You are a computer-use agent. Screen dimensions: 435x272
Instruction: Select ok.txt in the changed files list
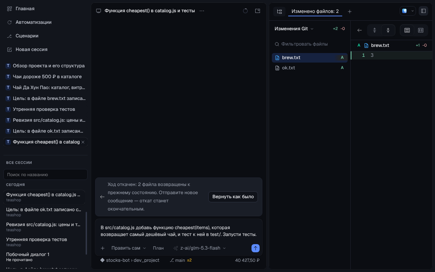[x=310, y=68]
